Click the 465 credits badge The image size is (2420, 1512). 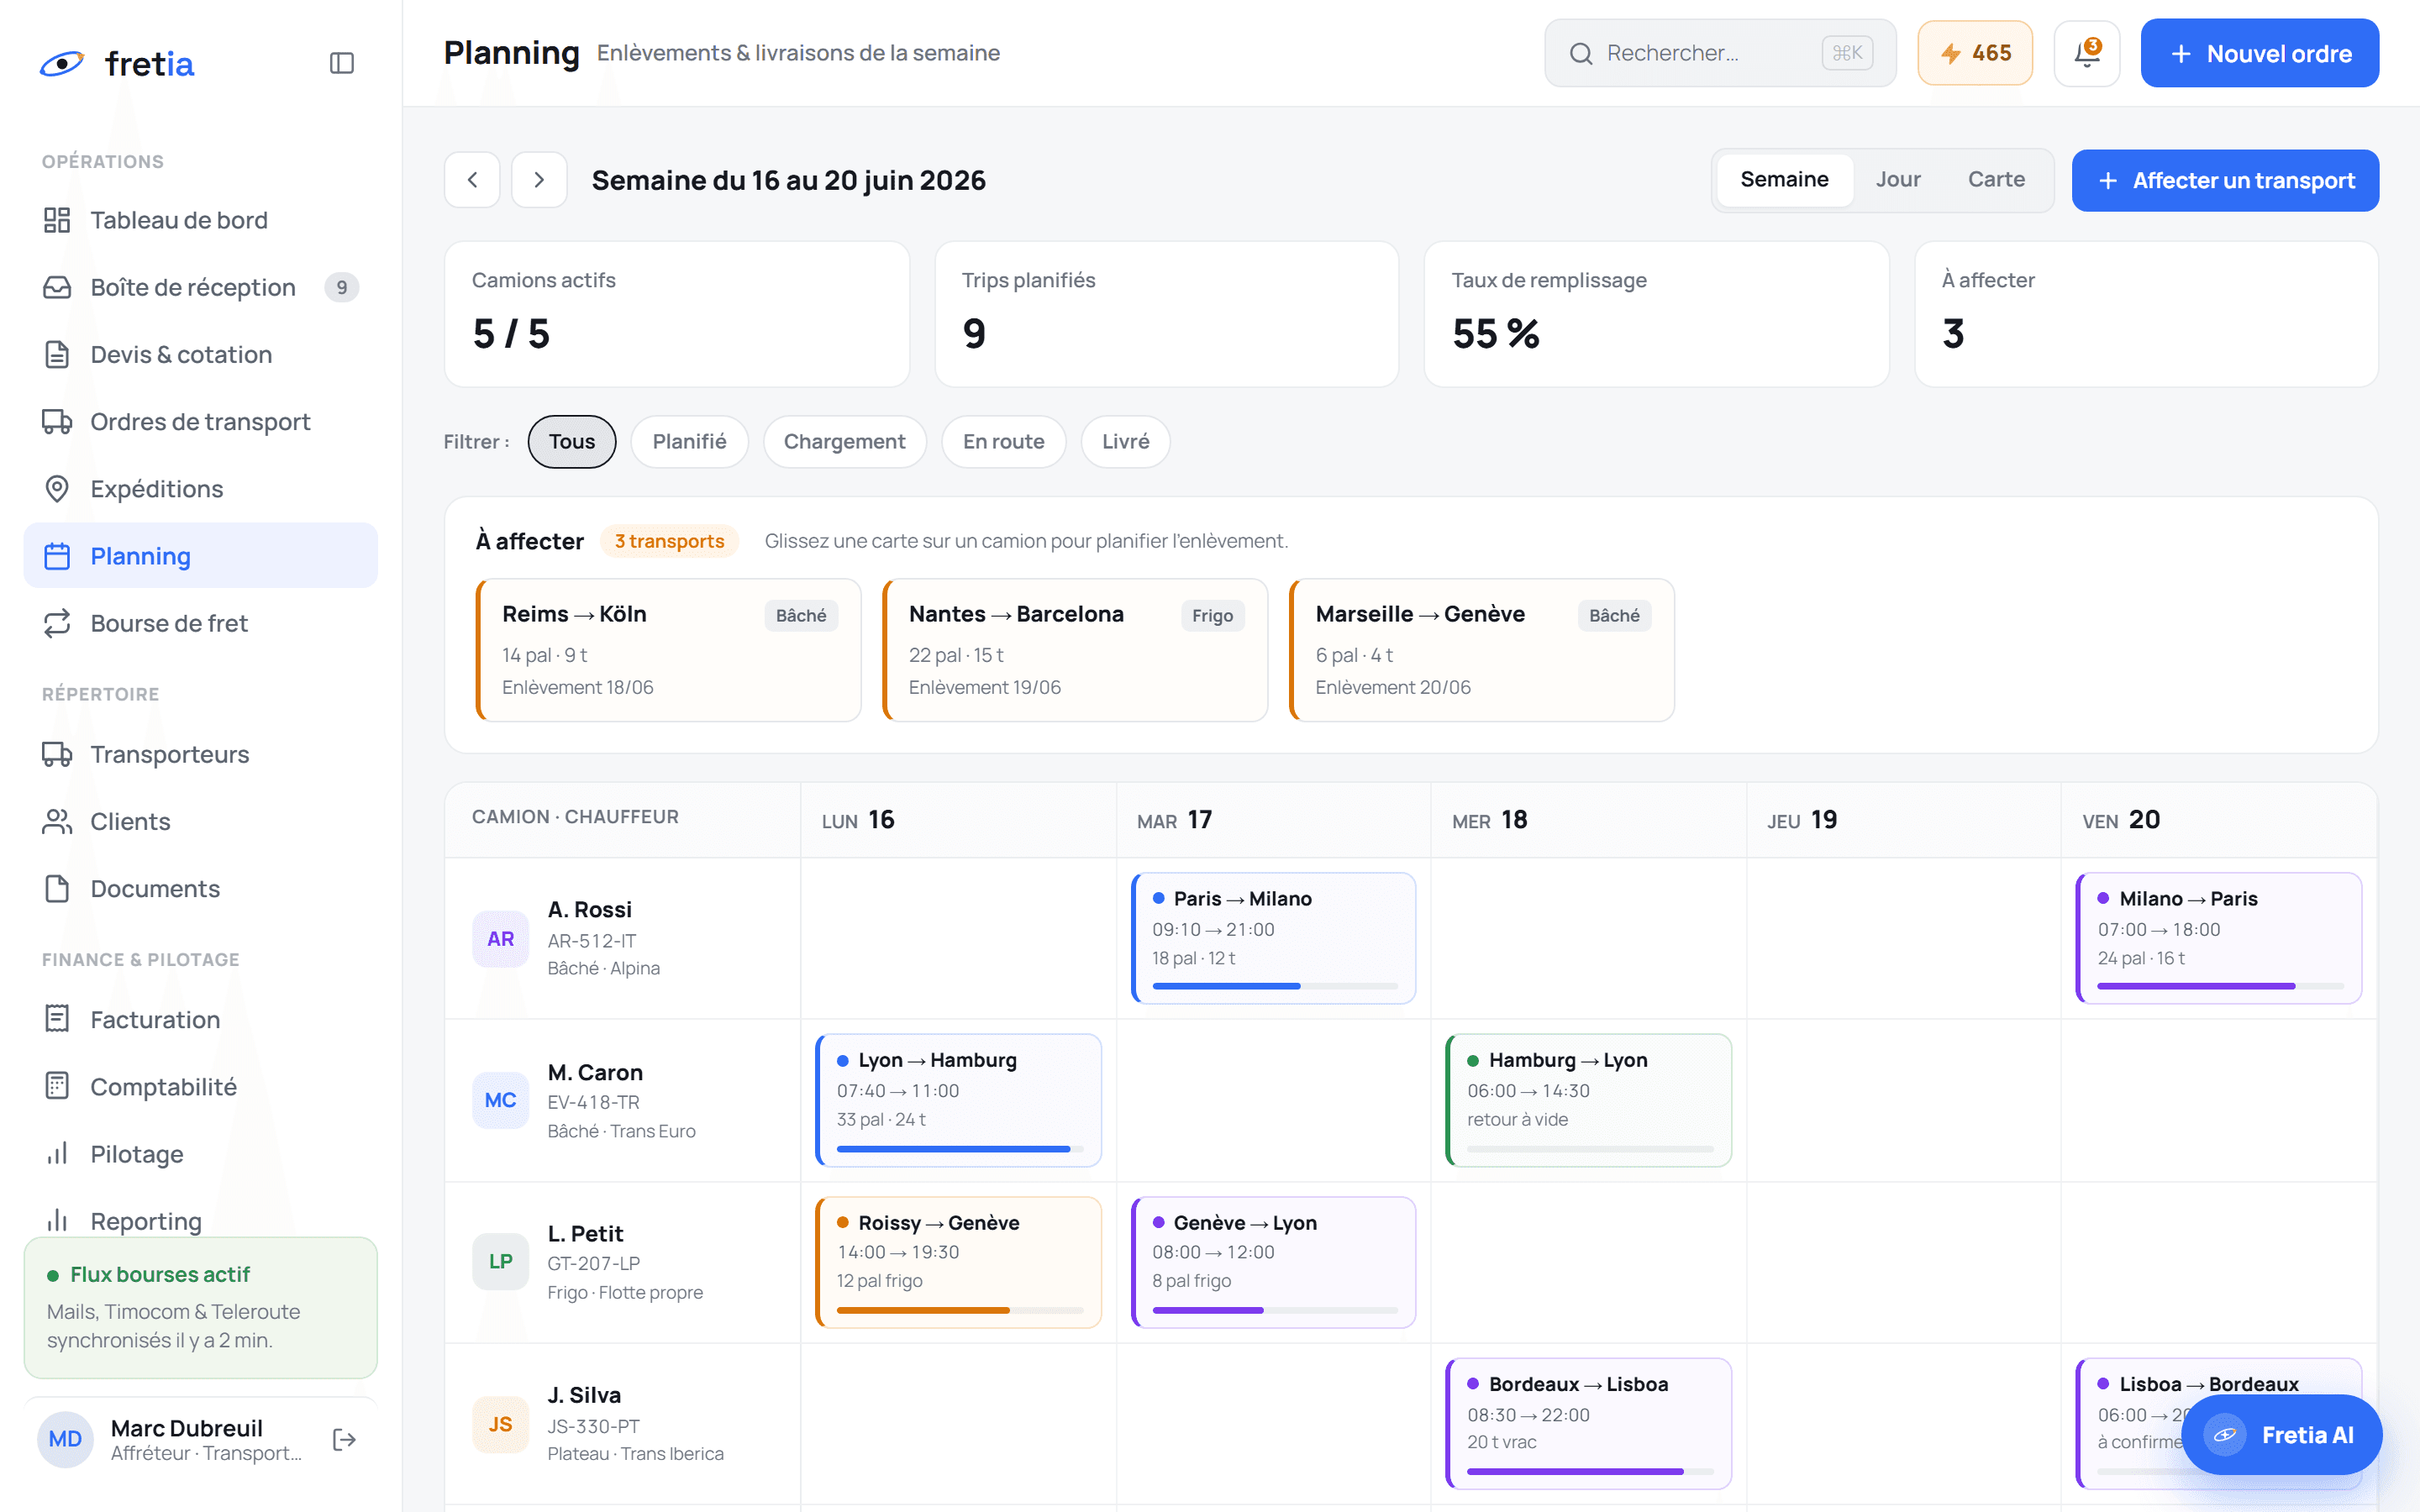click(1975, 53)
